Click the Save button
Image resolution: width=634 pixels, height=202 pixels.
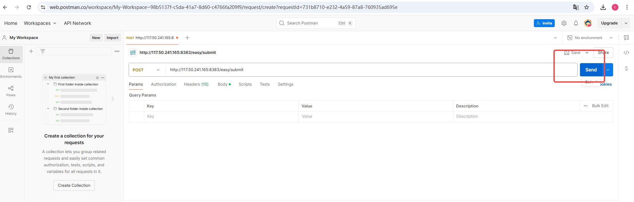point(573,53)
